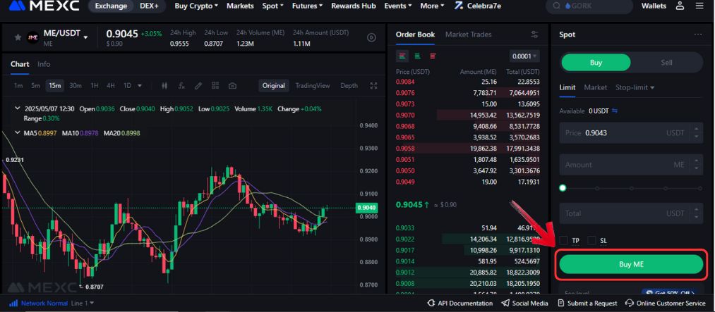Open Social Media link
Screen dimensions: 715x312
point(524,303)
